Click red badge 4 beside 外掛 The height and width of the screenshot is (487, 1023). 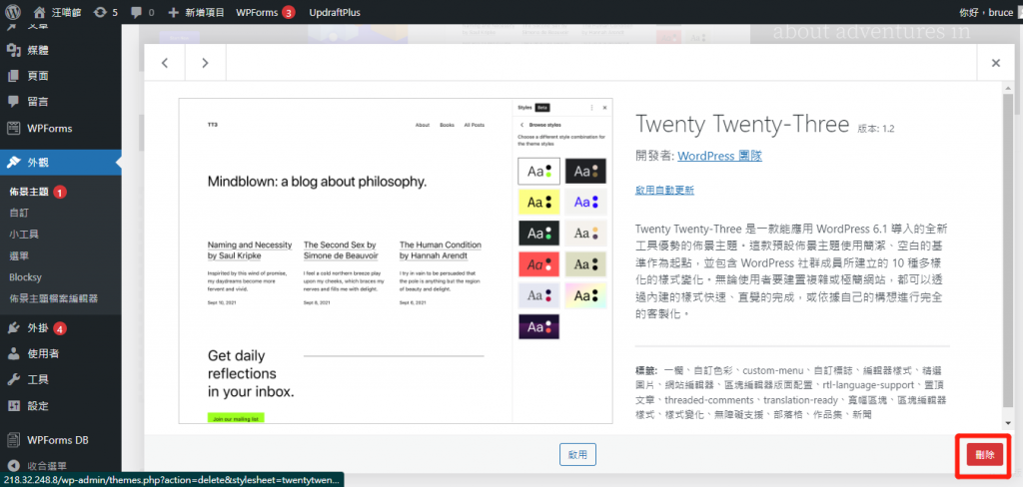pos(60,328)
